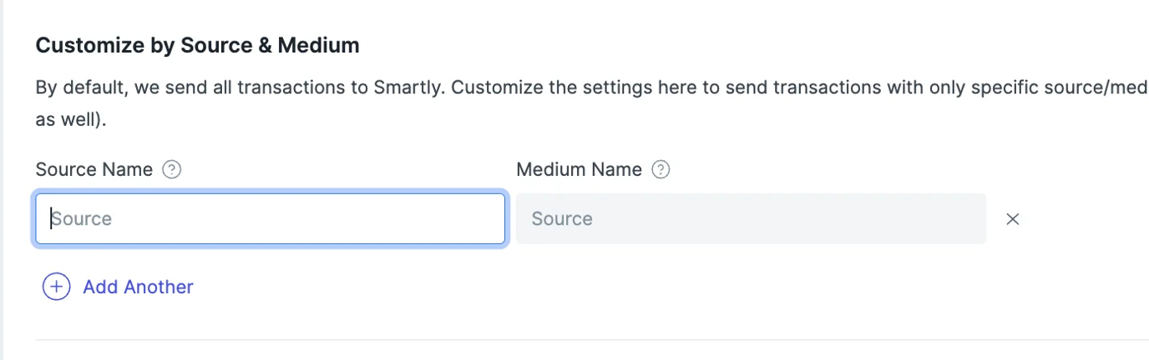
Task: Click the circled plus icon
Action: click(x=56, y=287)
